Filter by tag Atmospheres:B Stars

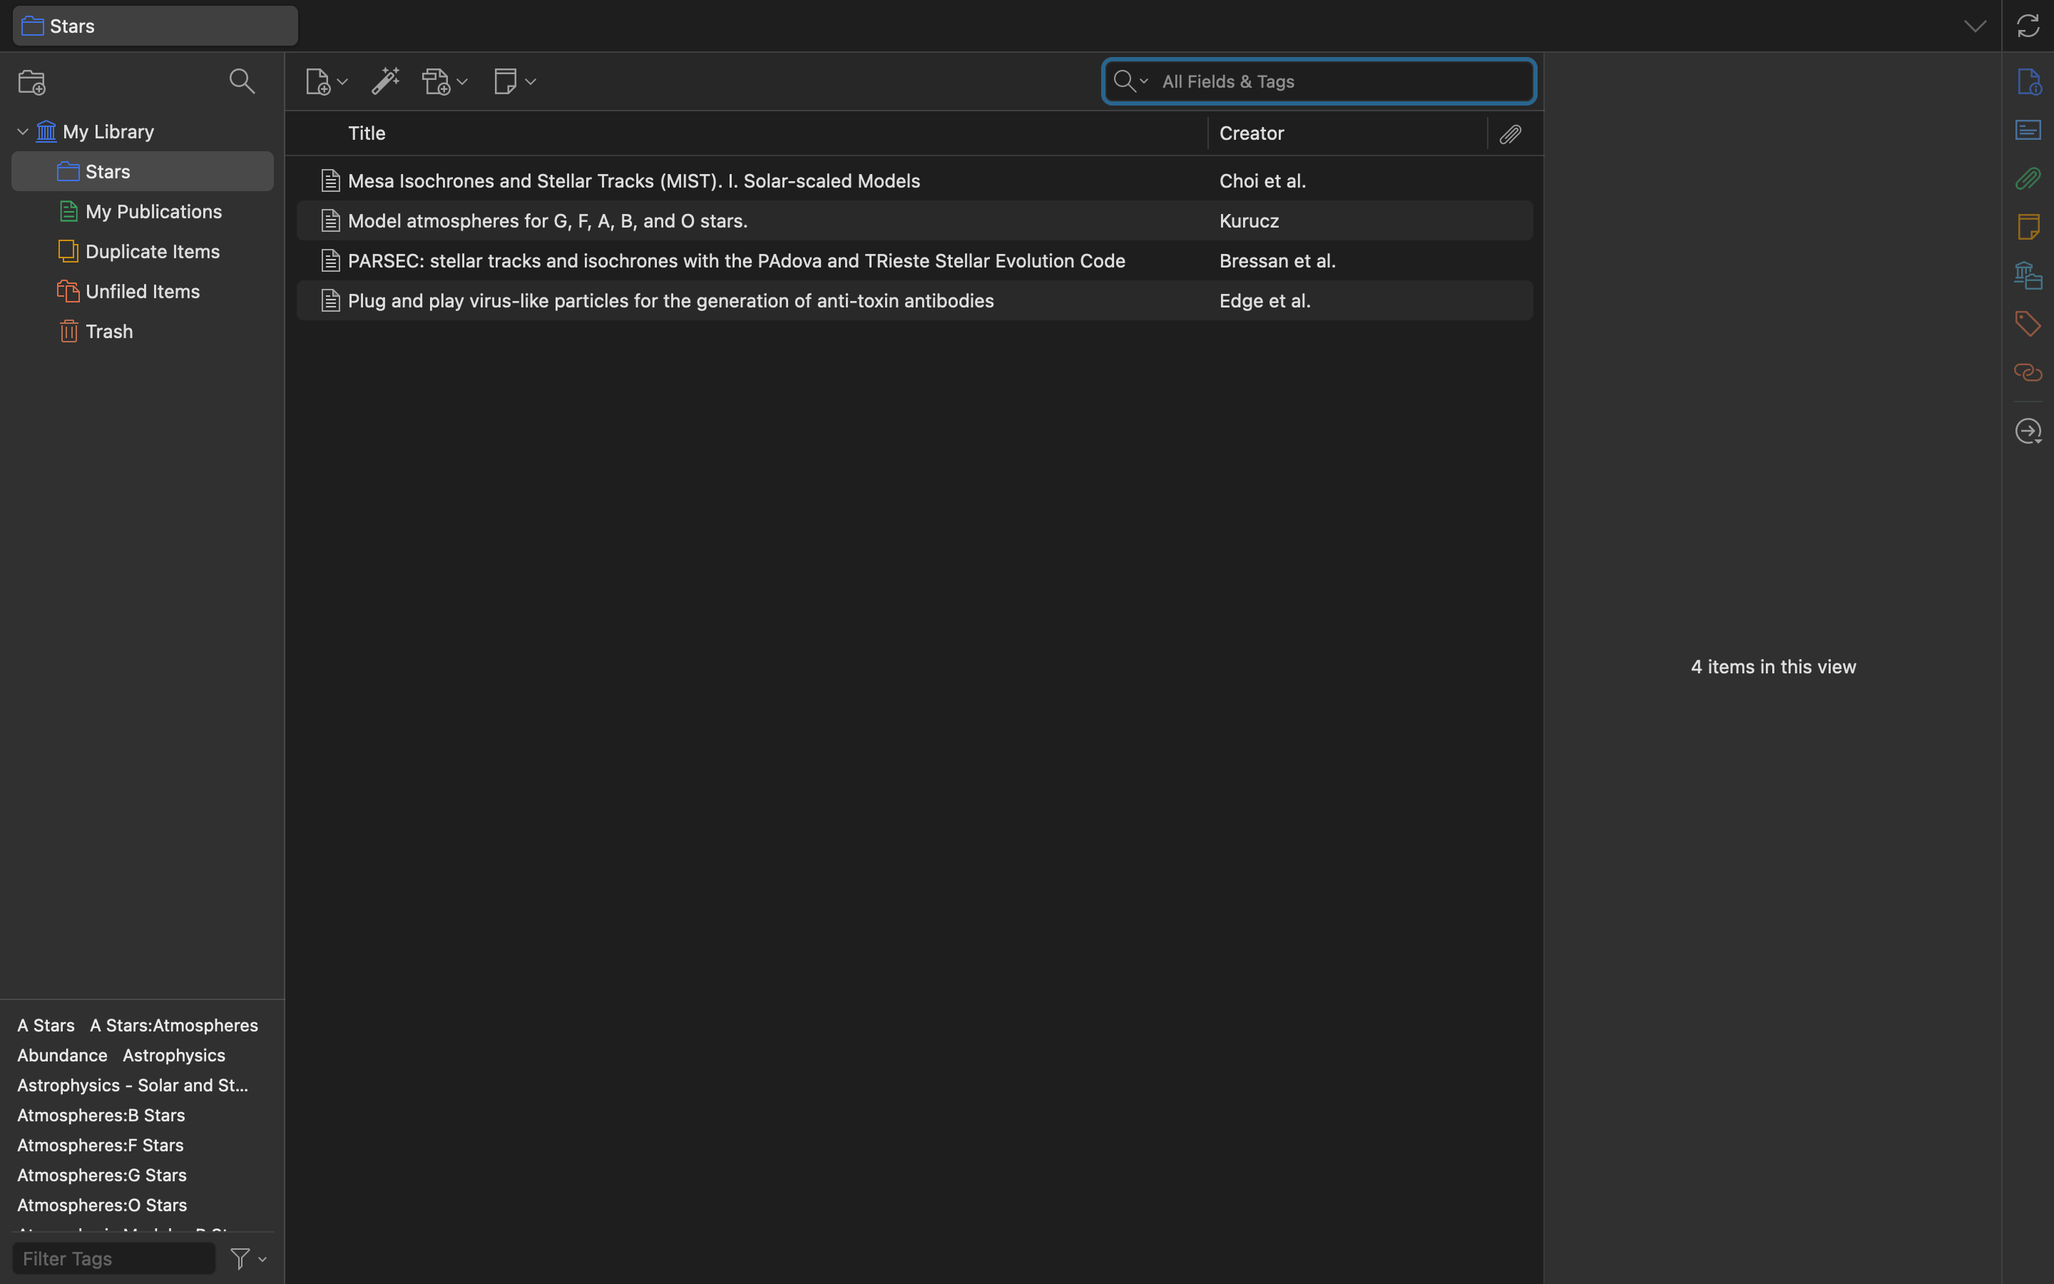pos(101,1115)
